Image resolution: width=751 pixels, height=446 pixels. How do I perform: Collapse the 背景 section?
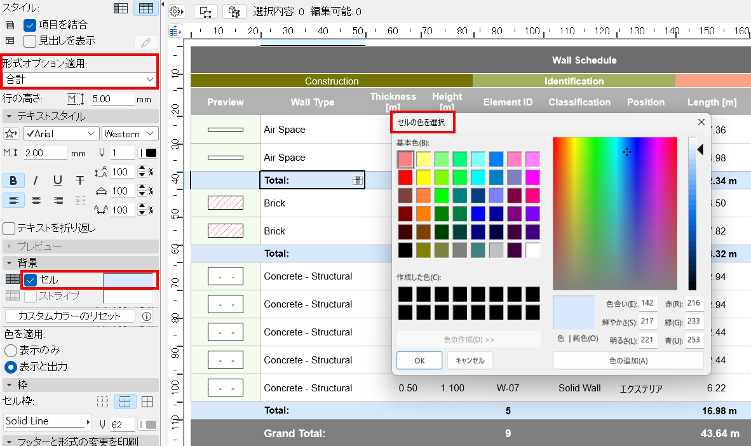80,263
